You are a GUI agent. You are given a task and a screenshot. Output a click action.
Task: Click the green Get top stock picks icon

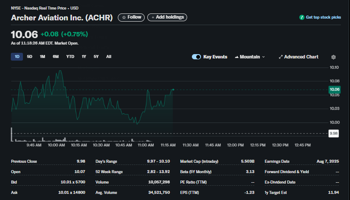(302, 17)
